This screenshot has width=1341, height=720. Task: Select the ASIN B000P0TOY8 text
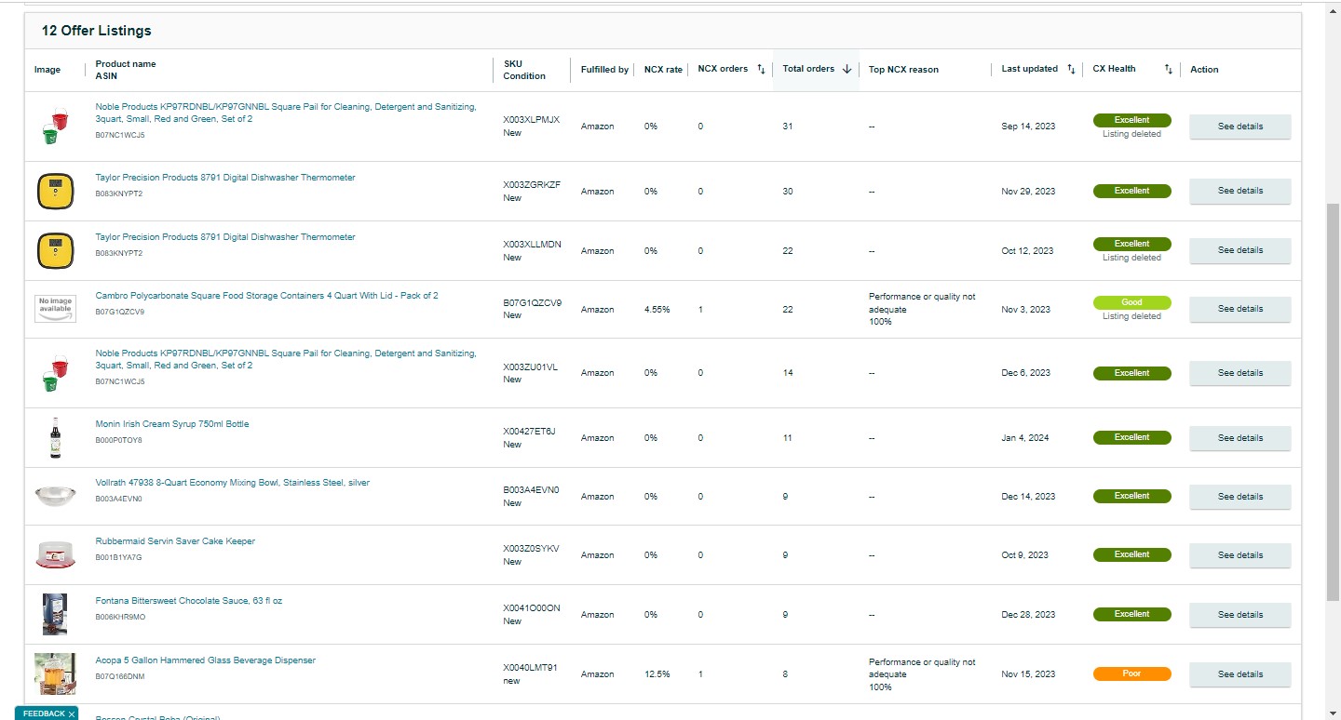pyautogui.click(x=119, y=440)
